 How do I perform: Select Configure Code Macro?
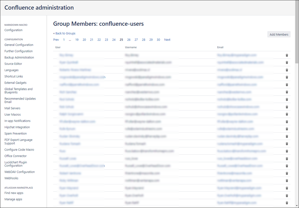tap(19, 150)
